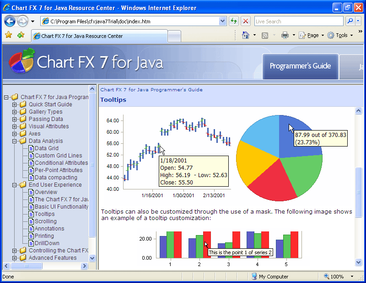Open the Favorites Center star icon
The width and height of the screenshot is (366, 283).
pyautogui.click(x=9, y=35)
